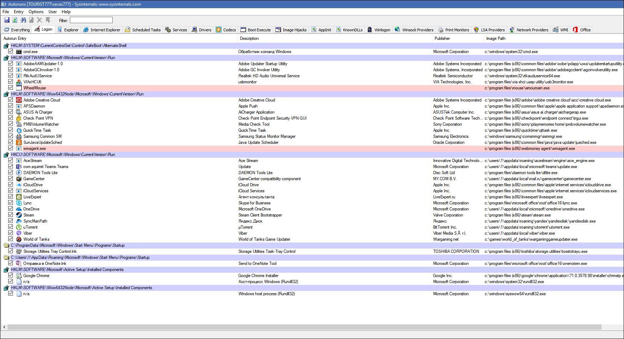The image size is (624, 339).
Task: Open the Entry menu
Action: pos(19,12)
